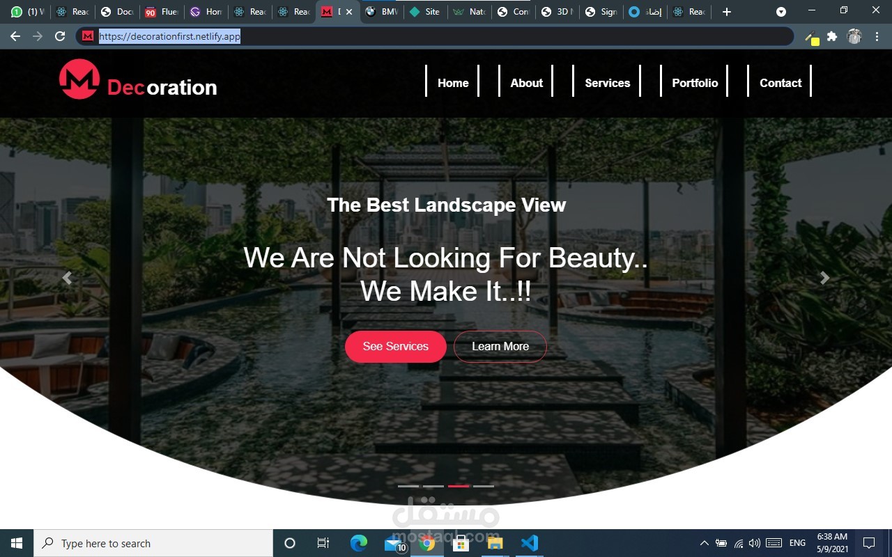Open the touch keyboard tray icon
Viewport: 892px width, 557px height.
coord(774,543)
